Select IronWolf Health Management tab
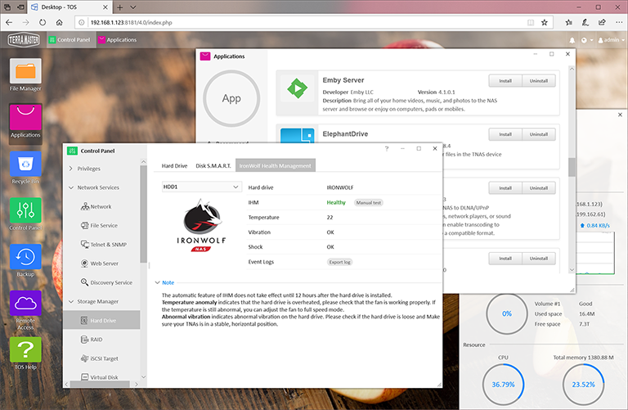The image size is (628, 410). [275, 165]
